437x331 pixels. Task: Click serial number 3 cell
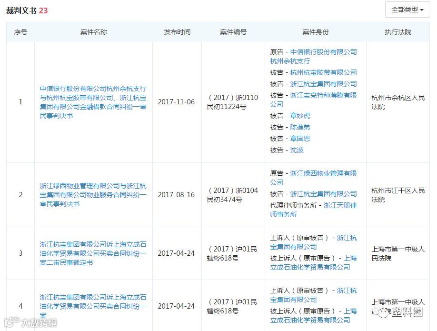20,253
